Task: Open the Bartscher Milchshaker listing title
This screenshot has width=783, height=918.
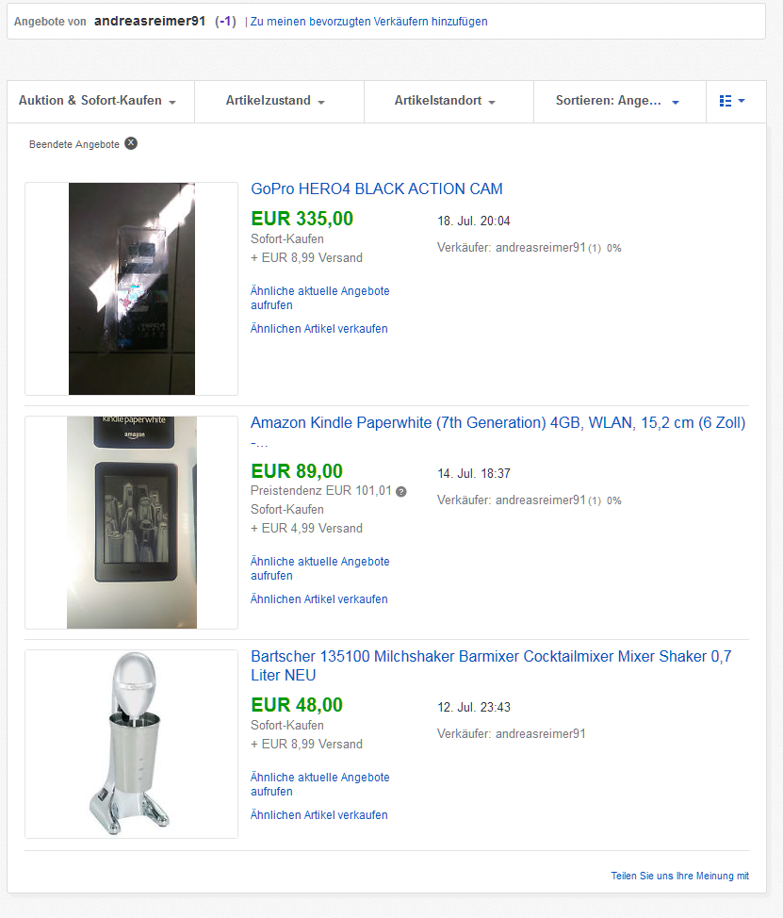Action: [x=491, y=665]
